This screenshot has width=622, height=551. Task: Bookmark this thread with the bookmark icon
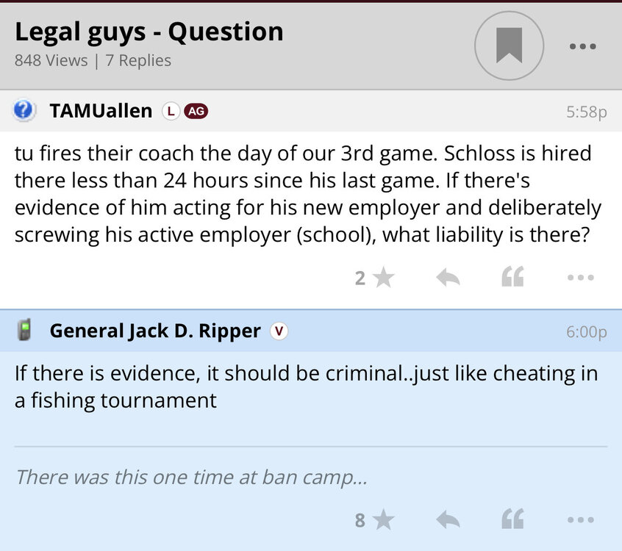pos(509,46)
